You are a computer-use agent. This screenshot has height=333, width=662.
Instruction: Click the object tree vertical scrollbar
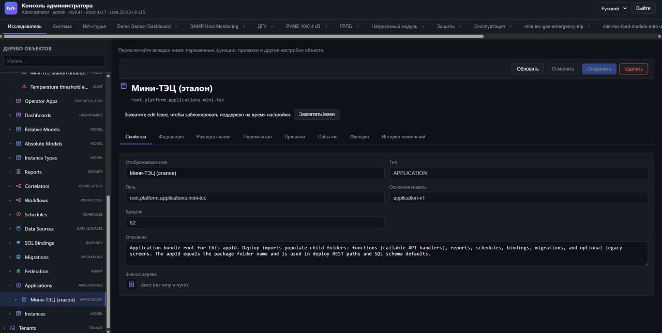(108, 261)
